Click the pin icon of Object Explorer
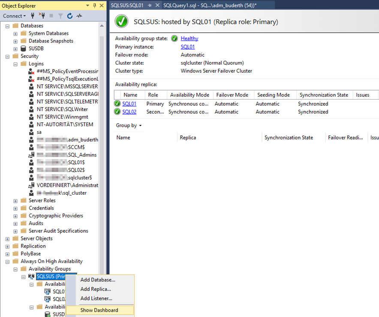The height and width of the screenshot is (317, 379). coord(94,6)
